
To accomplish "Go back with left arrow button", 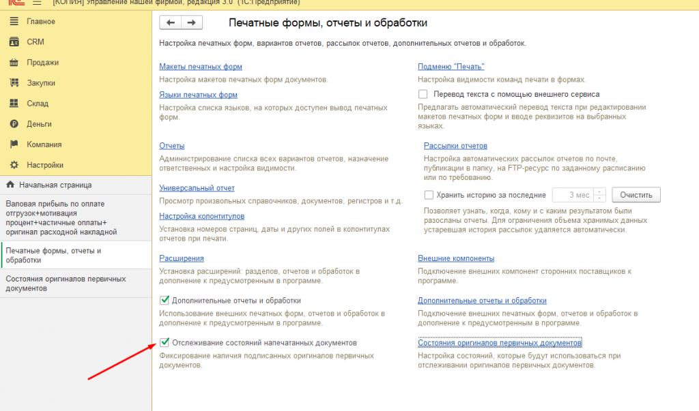I will click(170, 22).
